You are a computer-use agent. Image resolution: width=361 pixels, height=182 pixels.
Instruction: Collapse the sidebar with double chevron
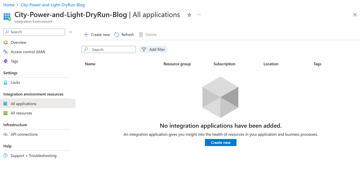(x=71, y=32)
